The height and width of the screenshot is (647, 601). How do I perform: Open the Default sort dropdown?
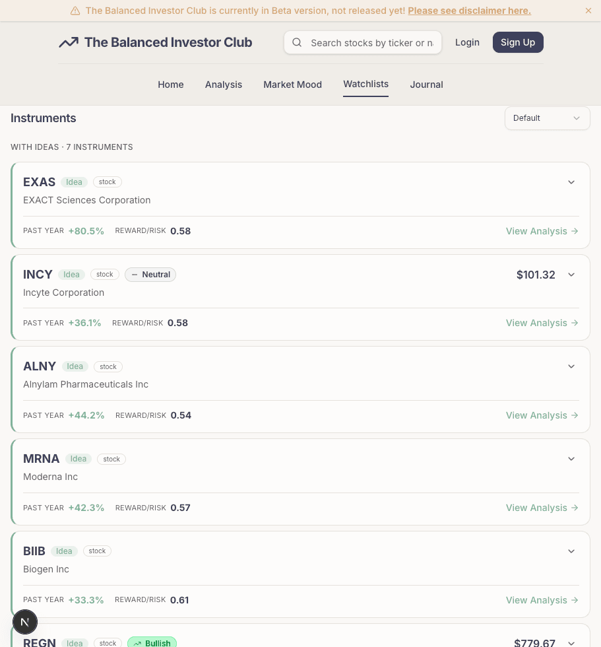pos(547,118)
